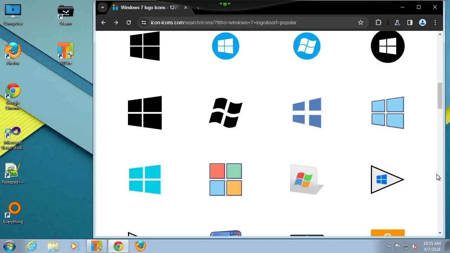Open Chrome profile avatar
The width and height of the screenshot is (450, 253).
pos(423,22)
